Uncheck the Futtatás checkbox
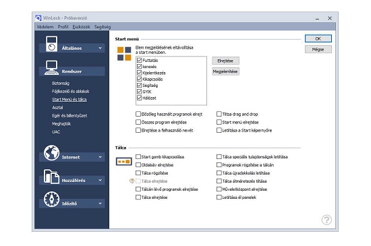Screen dimensions: 371x246 tap(139, 60)
